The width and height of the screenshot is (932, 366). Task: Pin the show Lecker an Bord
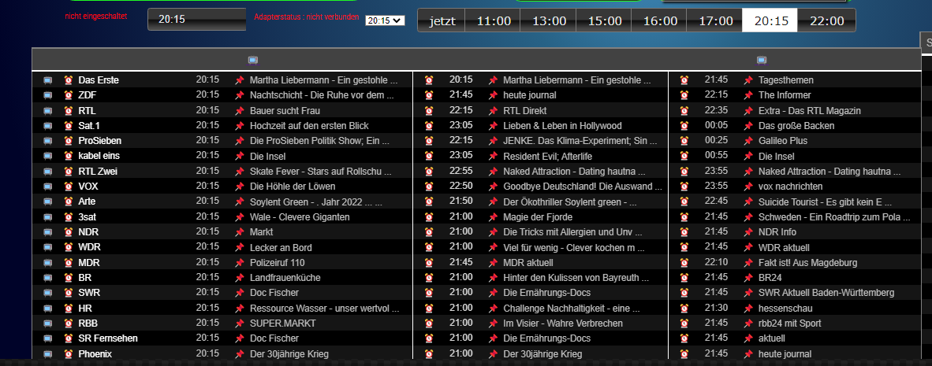coord(240,247)
